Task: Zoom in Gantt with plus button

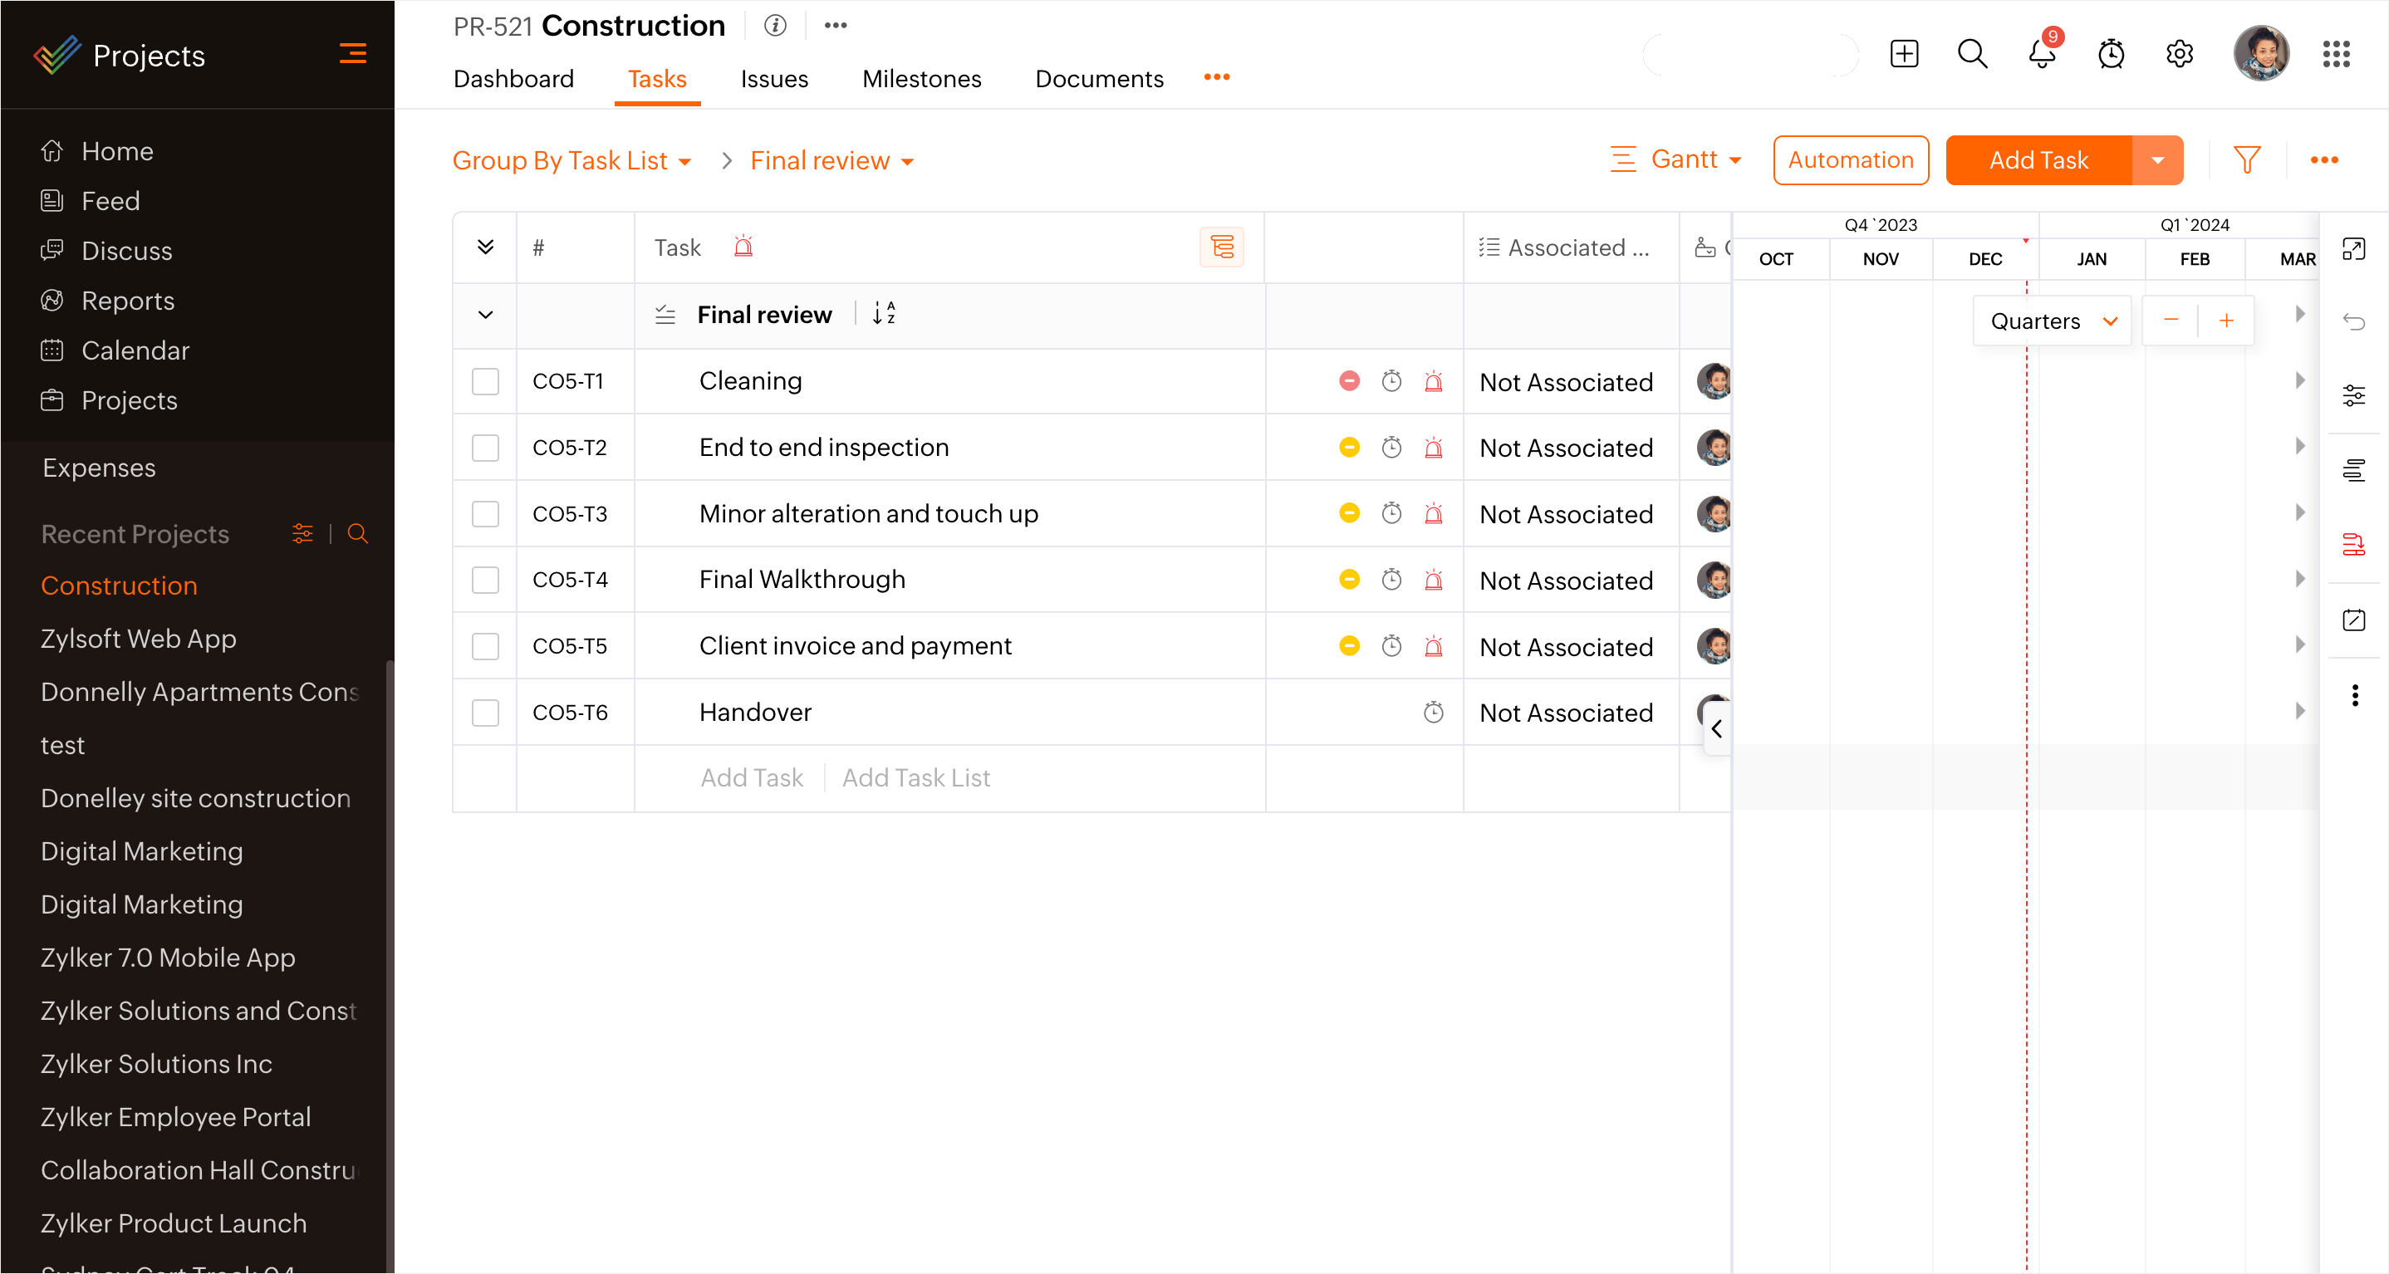Action: pyautogui.click(x=2226, y=321)
